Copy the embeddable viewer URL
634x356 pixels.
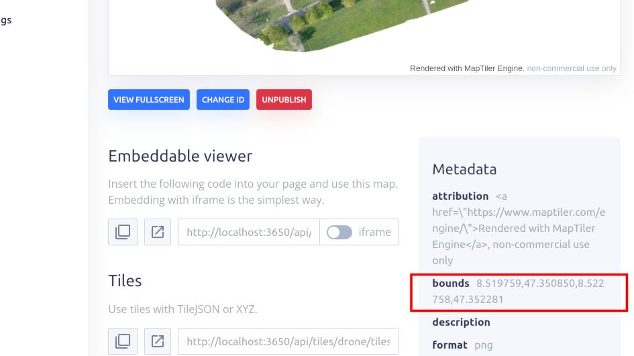[123, 232]
